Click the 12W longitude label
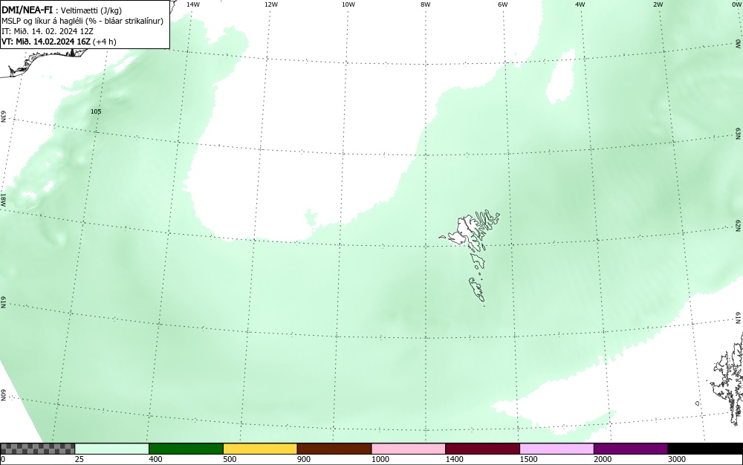This screenshot has width=743, height=465. (270, 4)
